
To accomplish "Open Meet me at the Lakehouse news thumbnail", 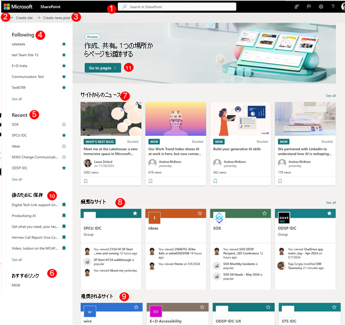I will pyautogui.click(x=111, y=119).
